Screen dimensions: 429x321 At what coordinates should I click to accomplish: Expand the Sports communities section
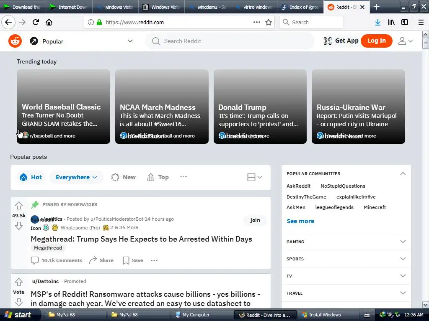(403, 259)
